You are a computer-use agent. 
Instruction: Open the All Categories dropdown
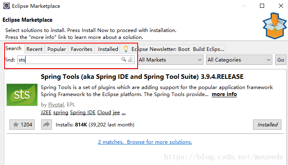pyautogui.click(x=239, y=60)
